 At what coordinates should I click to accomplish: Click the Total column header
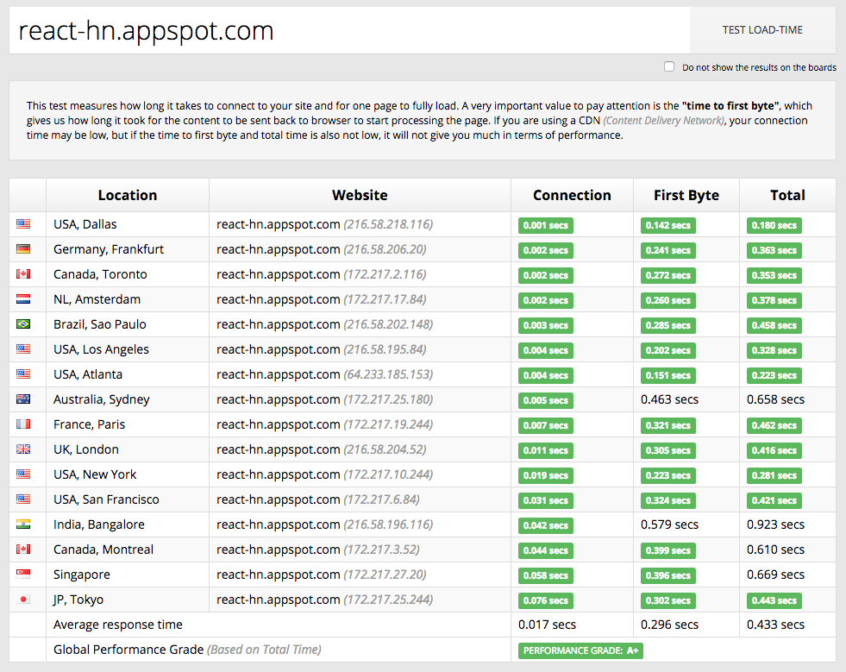(x=787, y=195)
